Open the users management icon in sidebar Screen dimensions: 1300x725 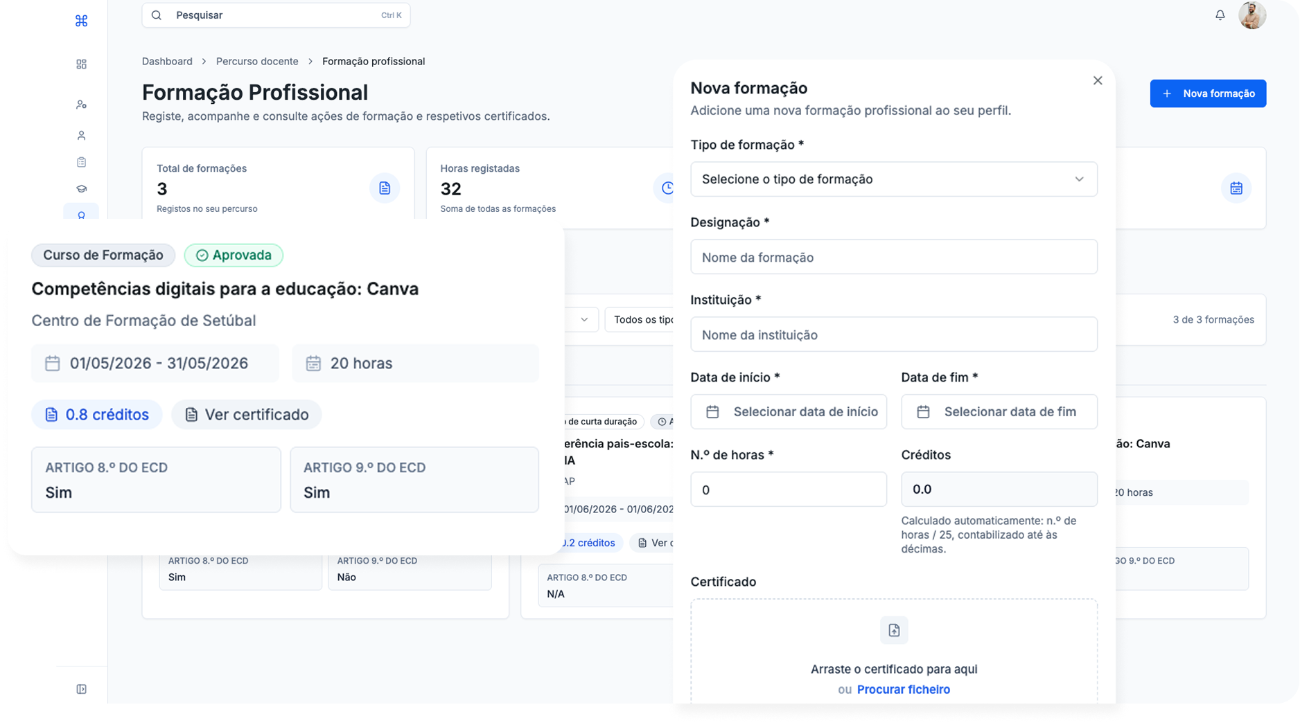coord(81,105)
